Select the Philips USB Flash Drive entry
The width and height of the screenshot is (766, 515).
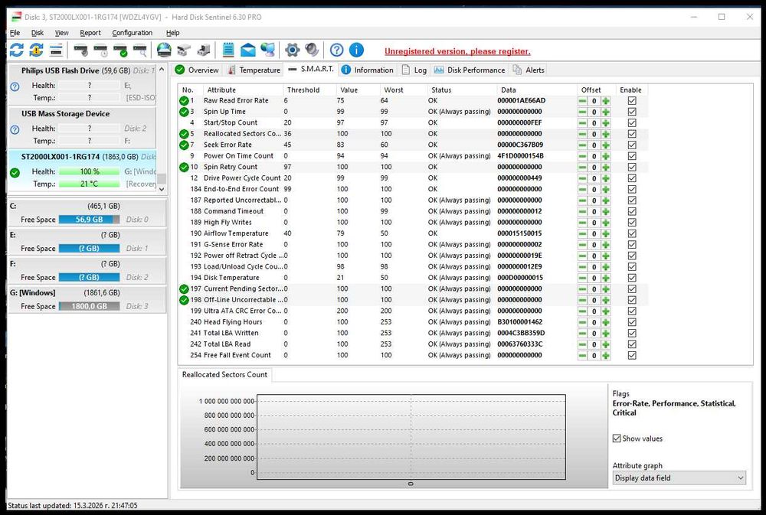pyautogui.click(x=82, y=84)
